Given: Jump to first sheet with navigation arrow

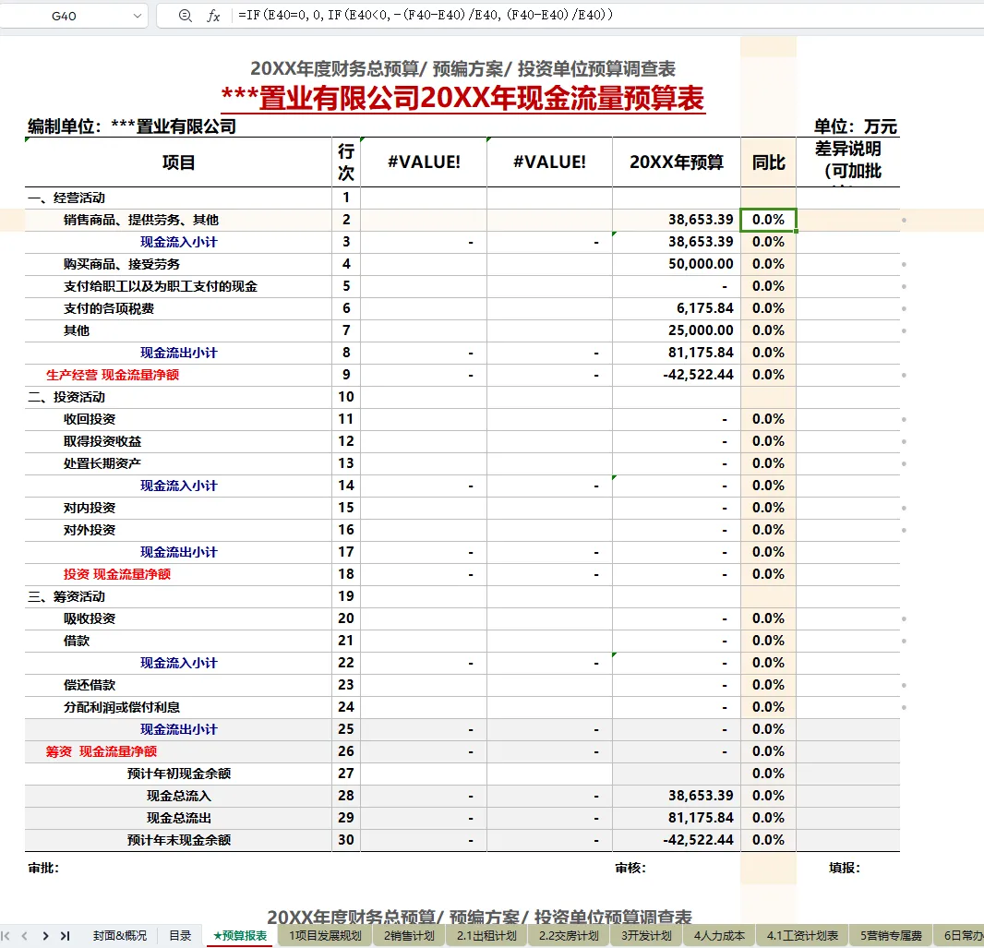Looking at the screenshot, I should 6,935.
